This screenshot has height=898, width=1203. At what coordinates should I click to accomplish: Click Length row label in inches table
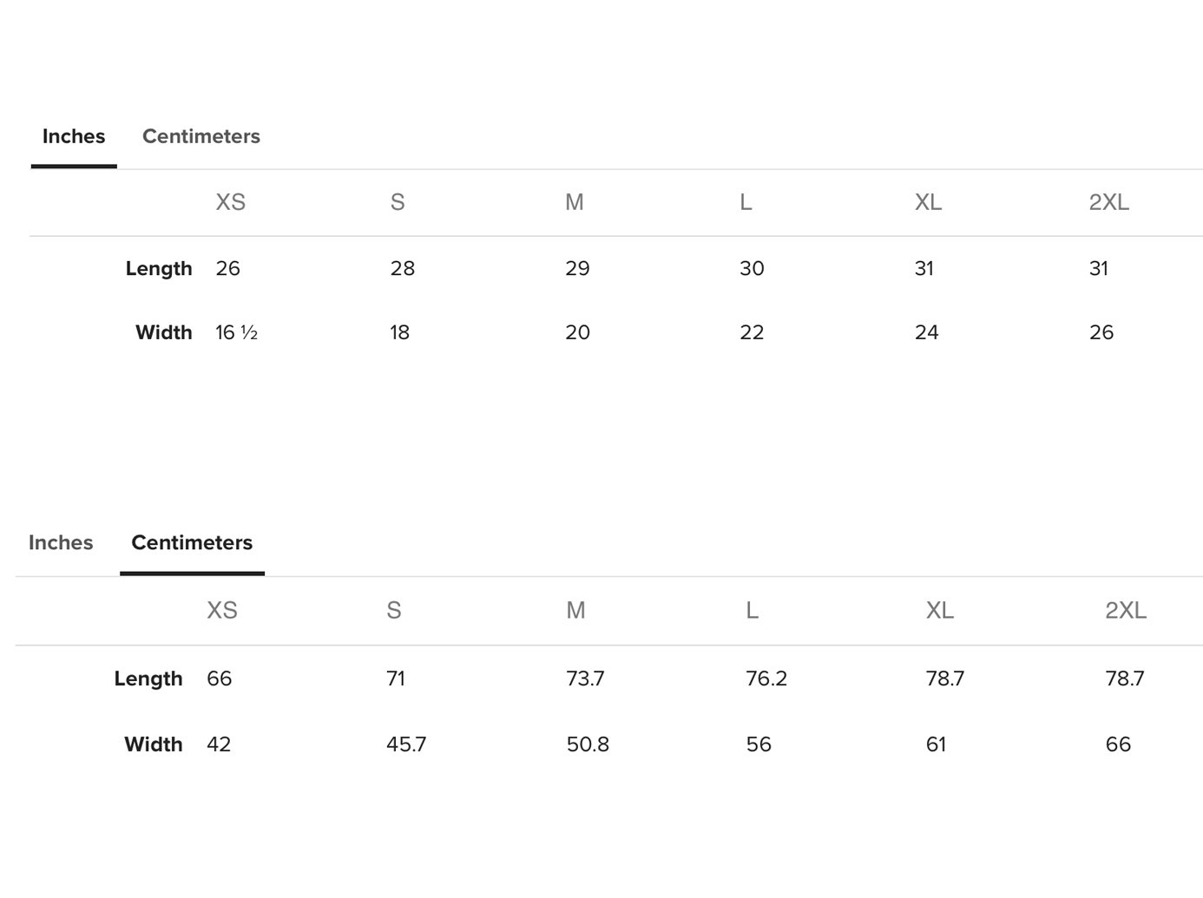click(x=159, y=268)
